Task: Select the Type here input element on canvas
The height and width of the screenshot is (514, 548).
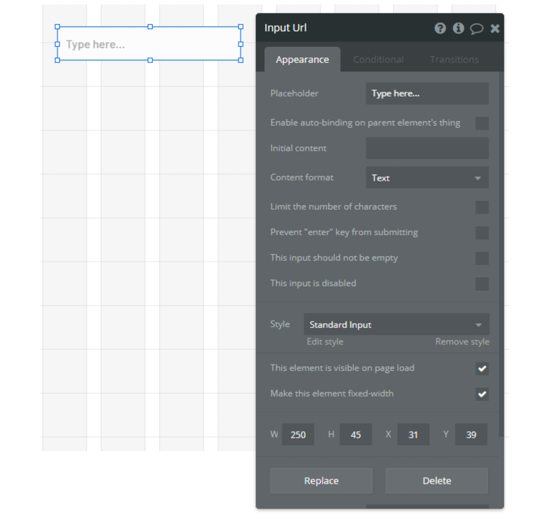Action: (149, 44)
